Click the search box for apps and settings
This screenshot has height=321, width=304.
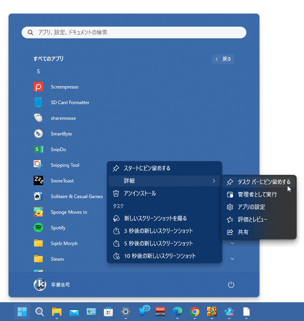[134, 32]
